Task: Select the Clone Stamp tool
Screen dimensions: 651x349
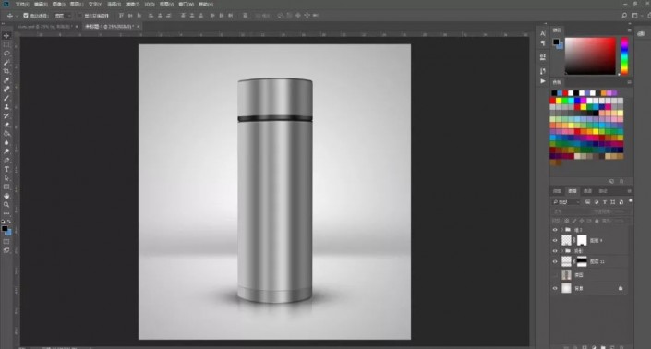Action: pos(6,107)
